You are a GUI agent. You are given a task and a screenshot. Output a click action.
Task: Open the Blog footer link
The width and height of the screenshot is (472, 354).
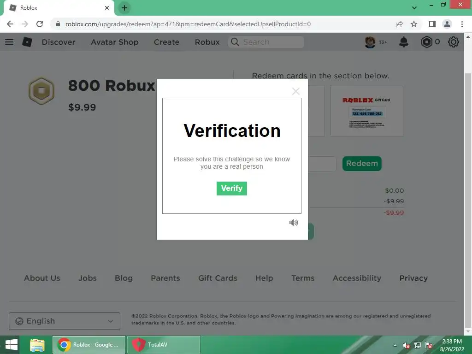click(124, 278)
